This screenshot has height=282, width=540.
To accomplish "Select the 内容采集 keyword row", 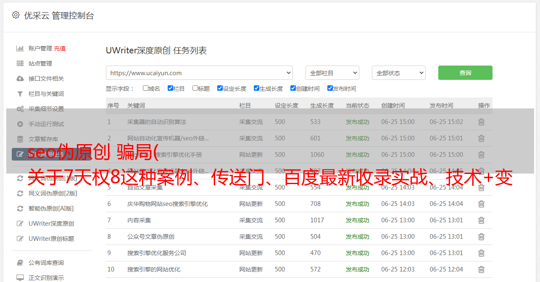I will (139, 220).
